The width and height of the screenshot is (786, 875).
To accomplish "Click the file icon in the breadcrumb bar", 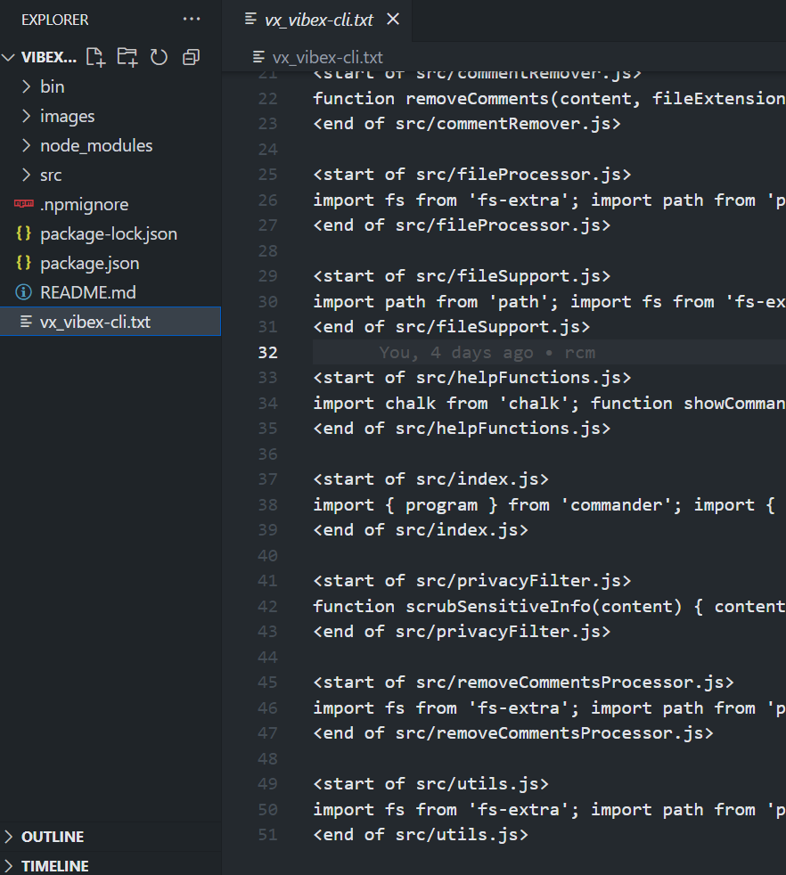I will 258,57.
